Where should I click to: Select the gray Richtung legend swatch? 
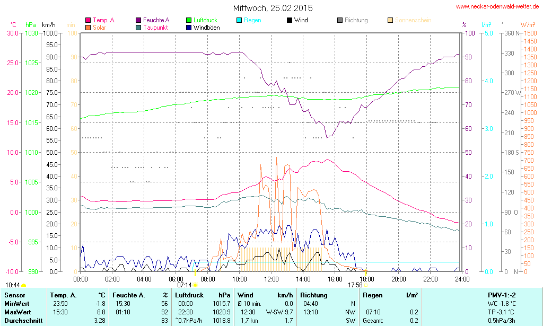(340, 20)
